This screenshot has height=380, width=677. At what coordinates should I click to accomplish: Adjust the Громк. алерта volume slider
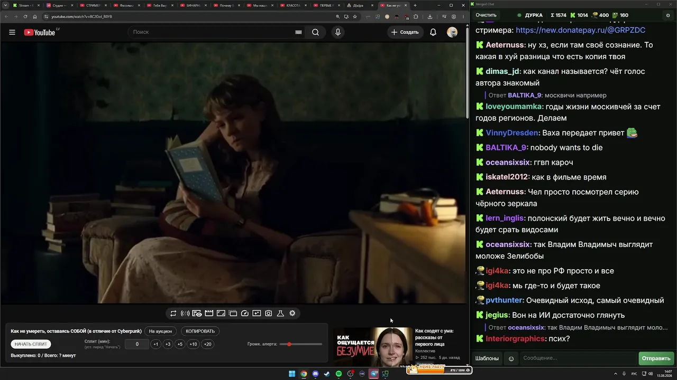(301, 344)
